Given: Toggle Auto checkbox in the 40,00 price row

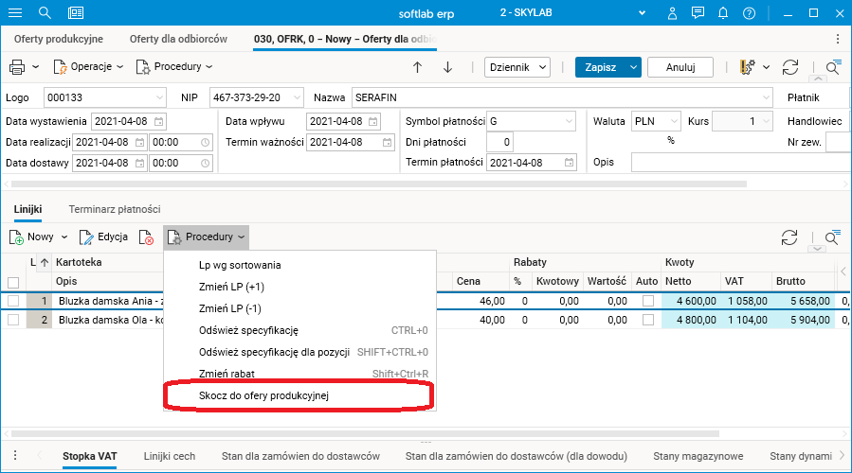Looking at the screenshot, I should [x=648, y=320].
